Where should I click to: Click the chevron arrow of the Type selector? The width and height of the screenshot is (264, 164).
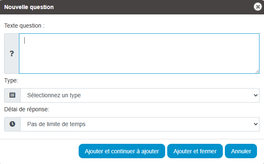[x=256, y=95]
